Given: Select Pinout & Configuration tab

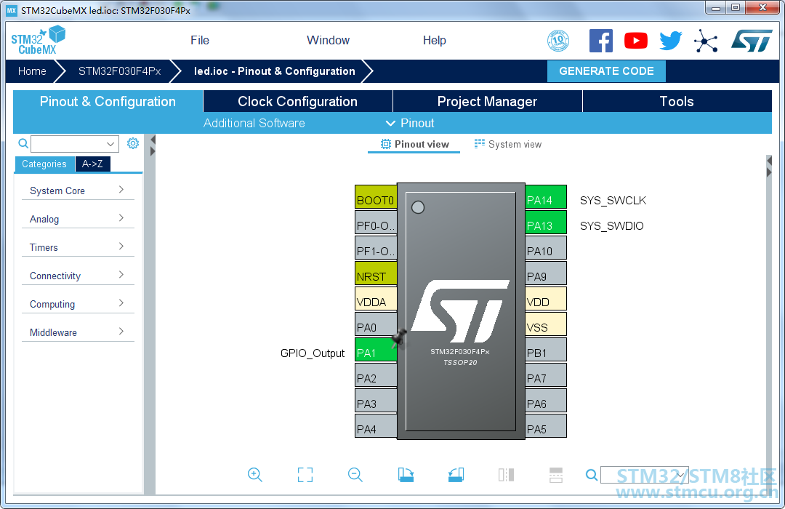Looking at the screenshot, I should [108, 101].
